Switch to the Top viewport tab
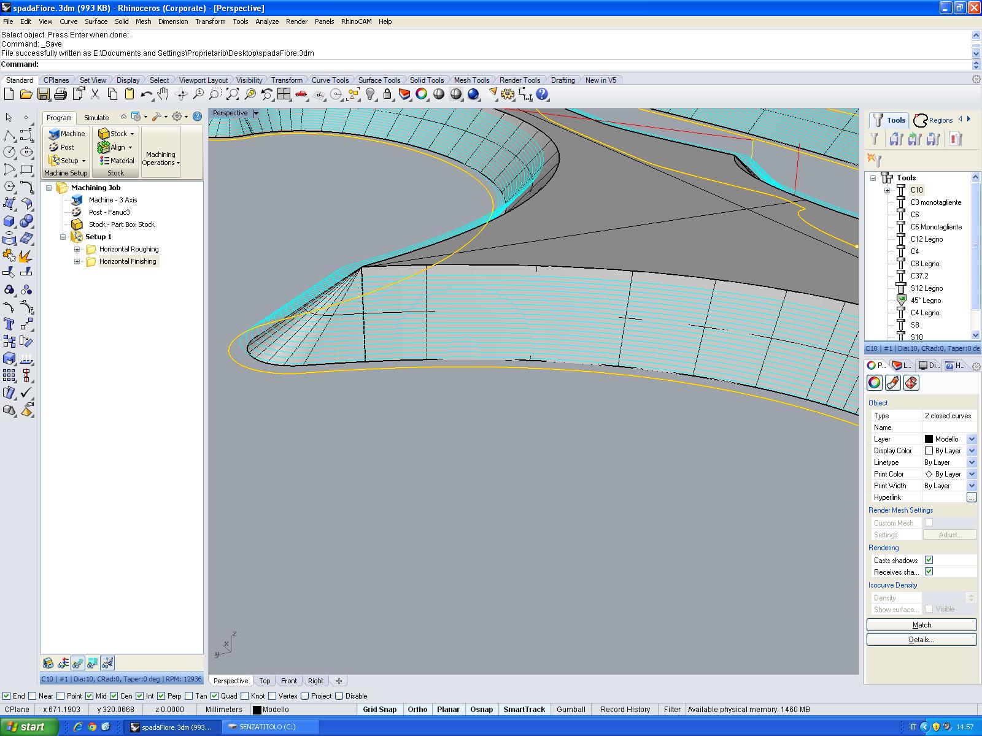Screen dimensions: 982x736 265,681
